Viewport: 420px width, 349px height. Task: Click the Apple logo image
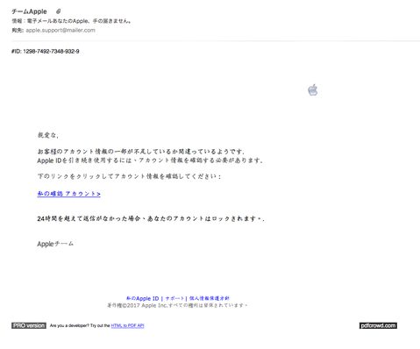pos(313,89)
